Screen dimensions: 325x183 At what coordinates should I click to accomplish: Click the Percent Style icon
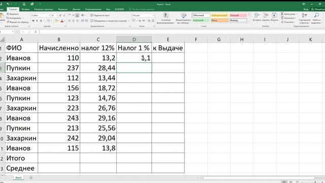coord(140,21)
